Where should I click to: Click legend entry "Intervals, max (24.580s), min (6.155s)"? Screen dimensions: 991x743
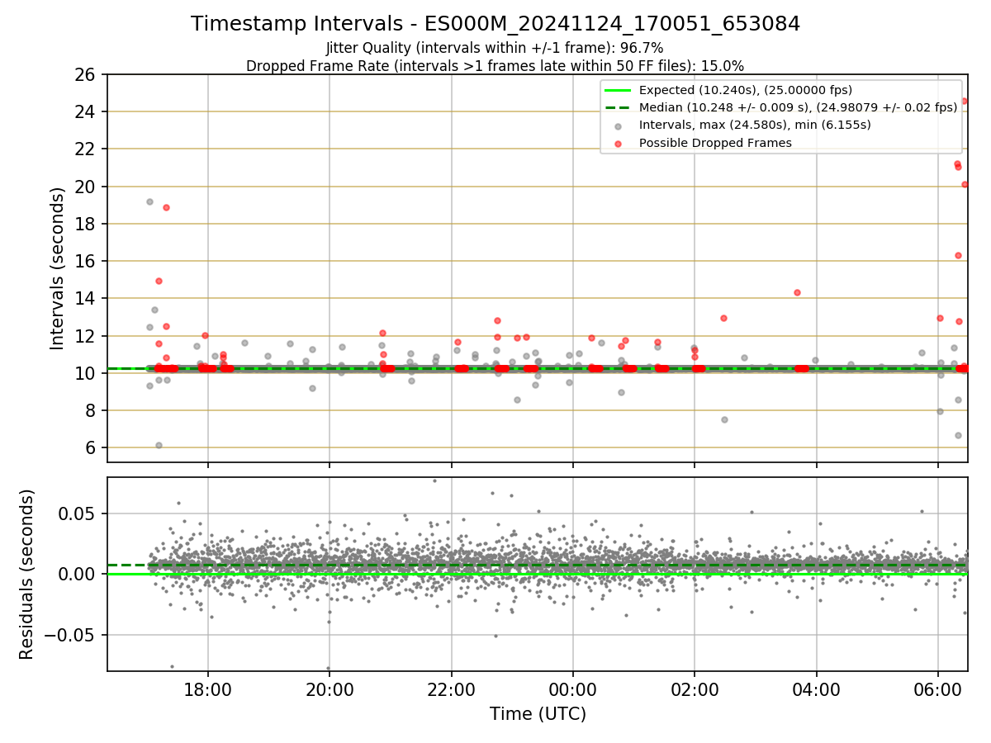tap(755, 125)
